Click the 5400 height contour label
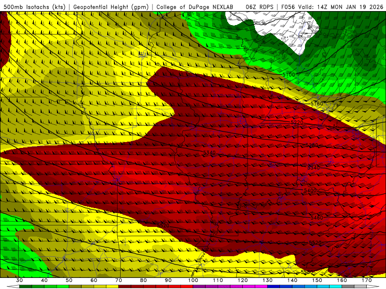 310,190
